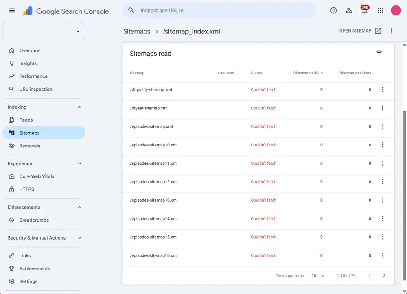
Task: Click the Last read column header
Action: point(226,73)
